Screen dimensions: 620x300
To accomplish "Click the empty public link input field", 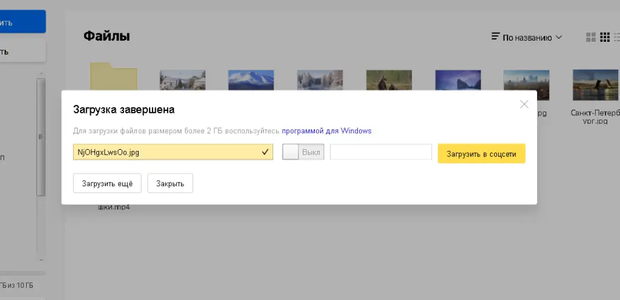I will point(380,152).
